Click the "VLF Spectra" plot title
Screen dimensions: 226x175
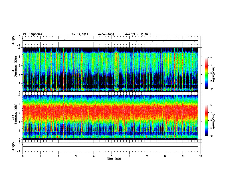click(32, 34)
